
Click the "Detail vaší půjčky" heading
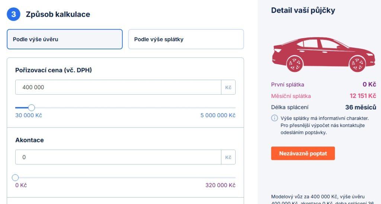[x=303, y=10]
